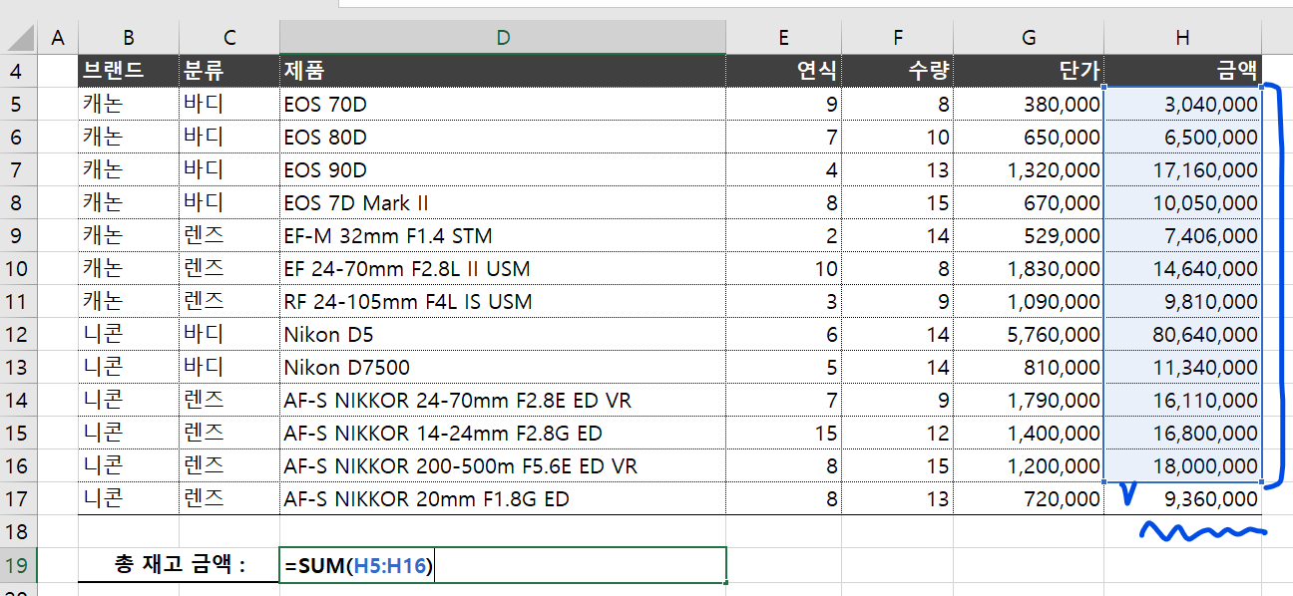Select row 17 header
This screenshot has width=1293, height=596.
pyautogui.click(x=19, y=498)
